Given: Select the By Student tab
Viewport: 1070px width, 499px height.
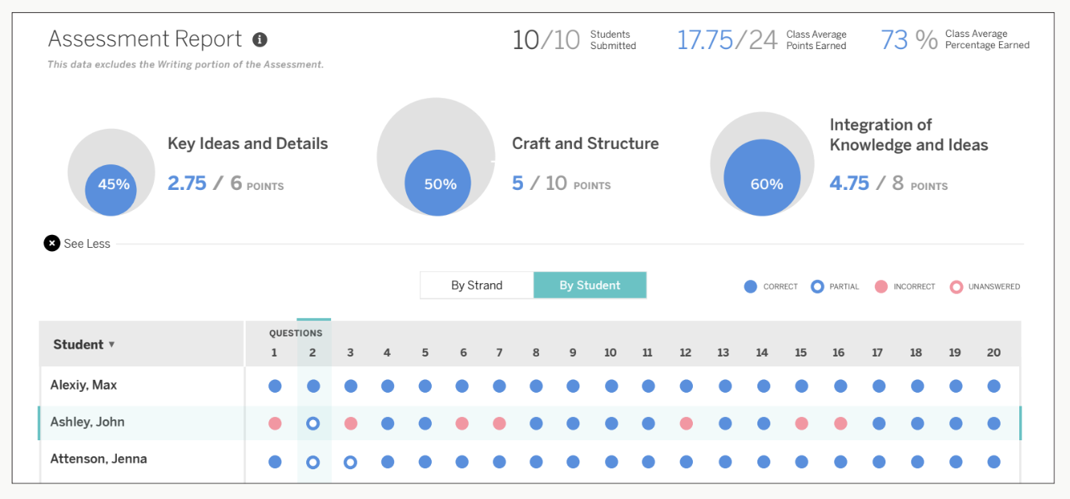Looking at the screenshot, I should pyautogui.click(x=590, y=285).
